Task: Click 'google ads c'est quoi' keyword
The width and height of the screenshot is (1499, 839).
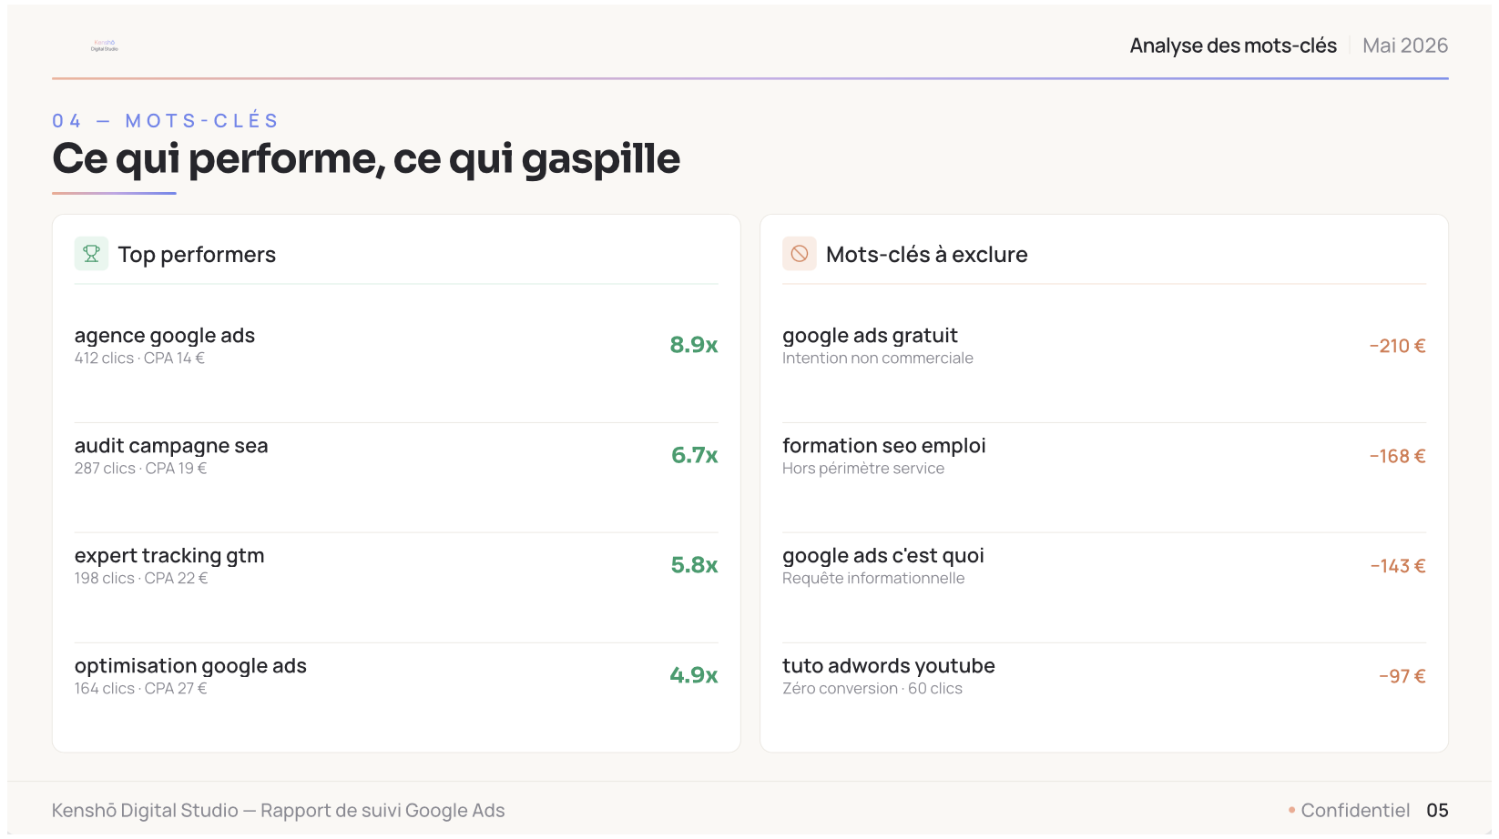Action: tap(883, 556)
